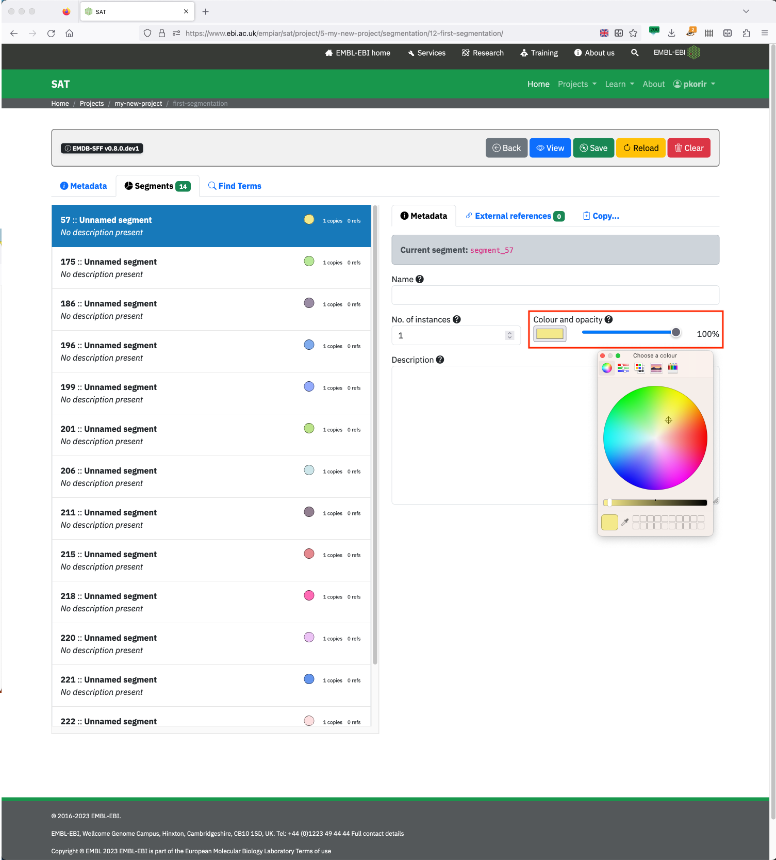Click the pink colour dot of segment 218
The image size is (776, 860).
(309, 595)
